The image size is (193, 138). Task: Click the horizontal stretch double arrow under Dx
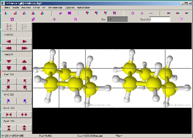click(24, 114)
